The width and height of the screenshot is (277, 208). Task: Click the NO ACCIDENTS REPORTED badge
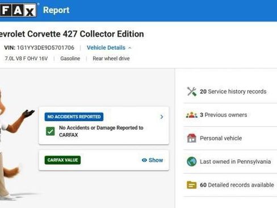coord(74,117)
